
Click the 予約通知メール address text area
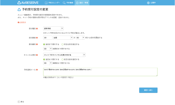(100, 72)
